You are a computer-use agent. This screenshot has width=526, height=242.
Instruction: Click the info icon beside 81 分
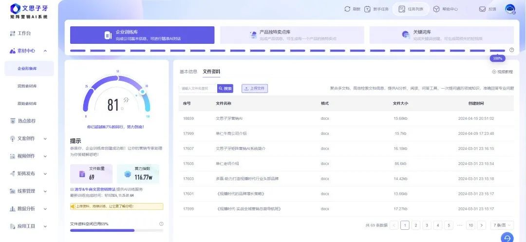click(x=122, y=109)
